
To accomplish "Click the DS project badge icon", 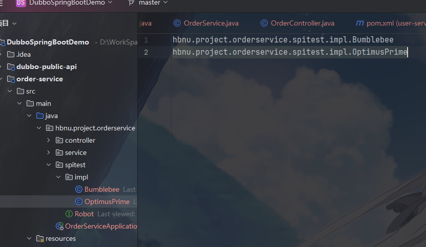I will 21,3.
